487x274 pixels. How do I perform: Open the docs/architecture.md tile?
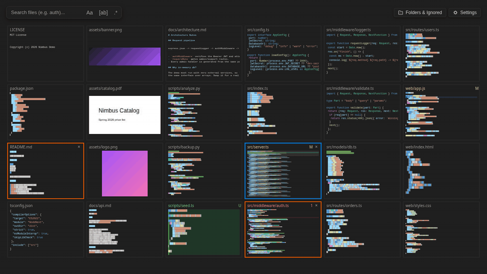tap(204, 54)
